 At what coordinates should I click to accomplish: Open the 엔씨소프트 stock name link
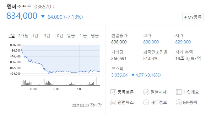tap(19, 6)
